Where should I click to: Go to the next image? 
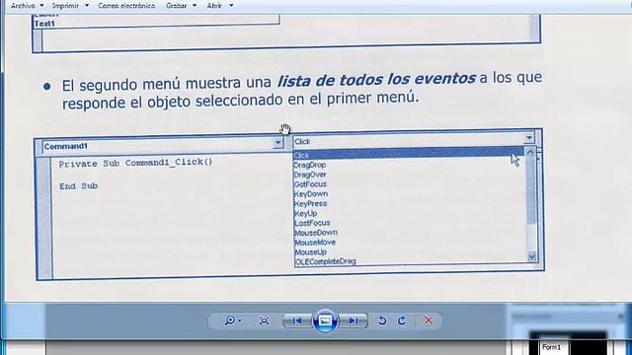point(354,320)
